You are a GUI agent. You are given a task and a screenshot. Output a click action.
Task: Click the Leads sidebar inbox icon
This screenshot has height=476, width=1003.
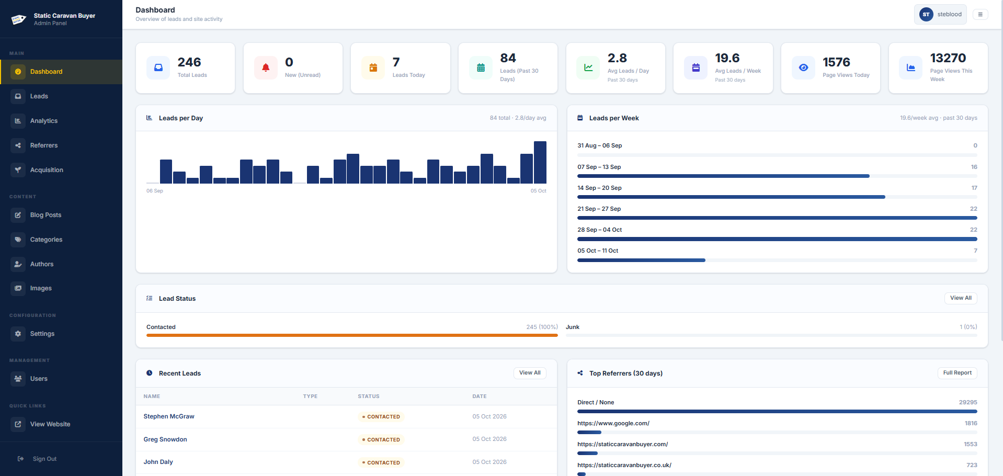coord(18,96)
